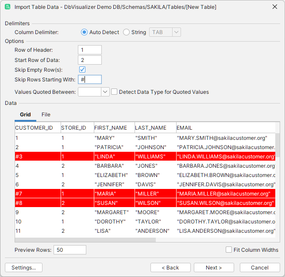
Task: Expand the Values Quoted Between dropdown
Action: 105,92
